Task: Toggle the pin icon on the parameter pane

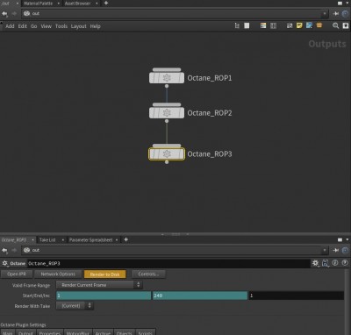Action: pyautogui.click(x=335, y=250)
